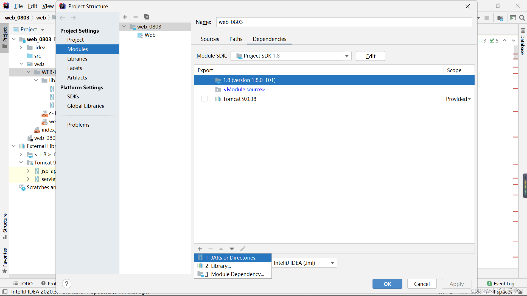Click Edit next to Module SDK

[371, 56]
